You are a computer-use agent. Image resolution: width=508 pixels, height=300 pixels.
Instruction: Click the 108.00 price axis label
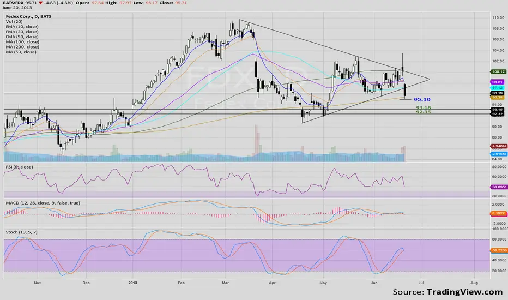point(498,28)
